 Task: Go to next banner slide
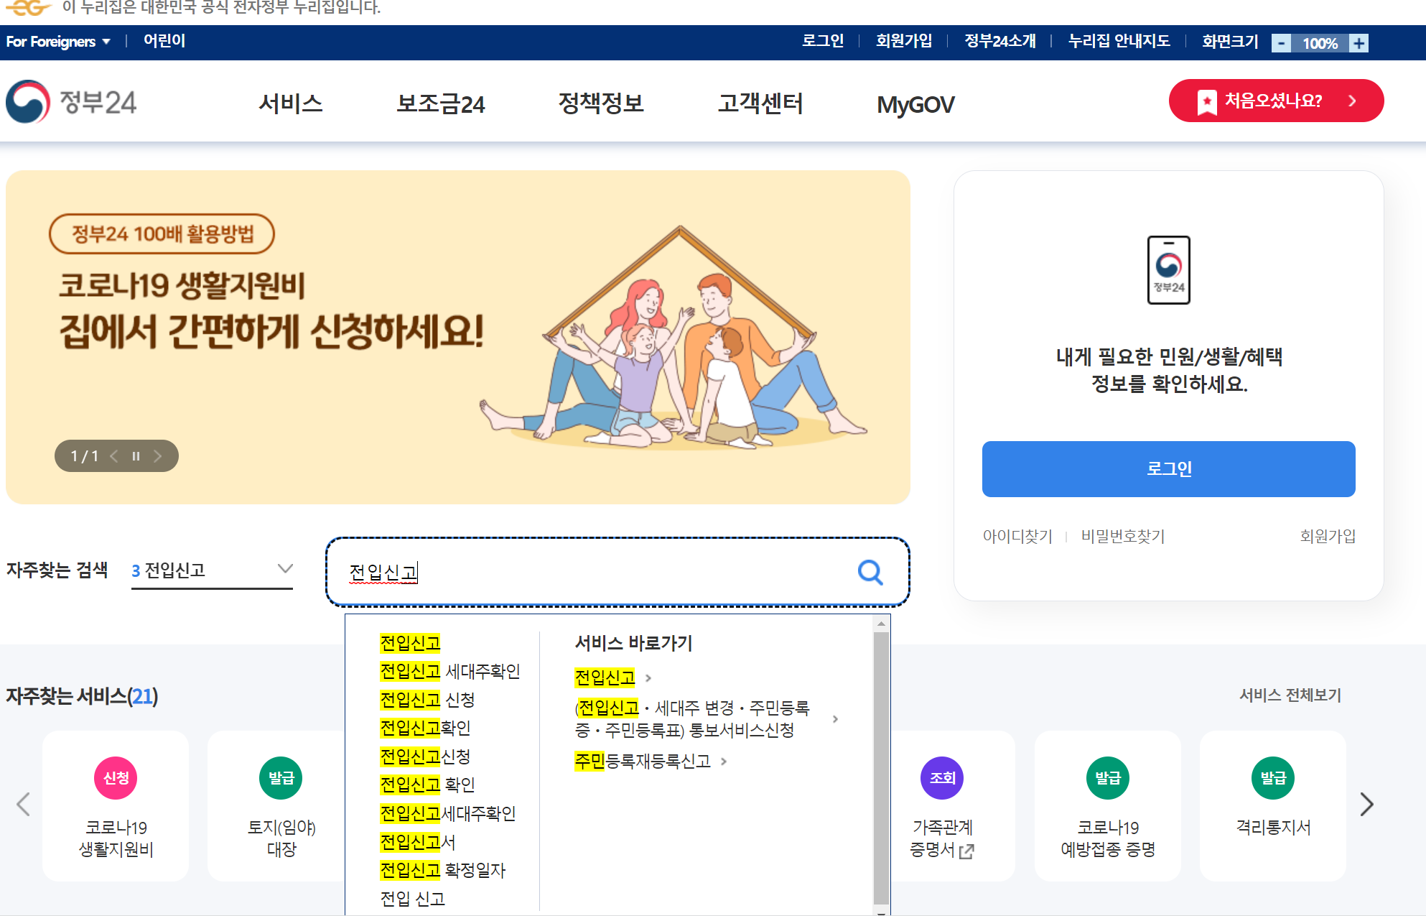click(158, 456)
